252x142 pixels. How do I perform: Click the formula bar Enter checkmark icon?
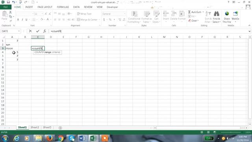tap(38, 31)
